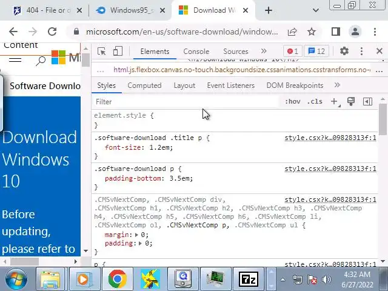Toggle rendering emulation paintbrush icon
The height and width of the screenshot is (291, 388).
[351, 101]
